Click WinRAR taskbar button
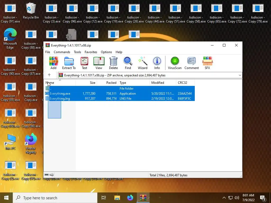The height and width of the screenshot is (203, 271). (x=143, y=198)
